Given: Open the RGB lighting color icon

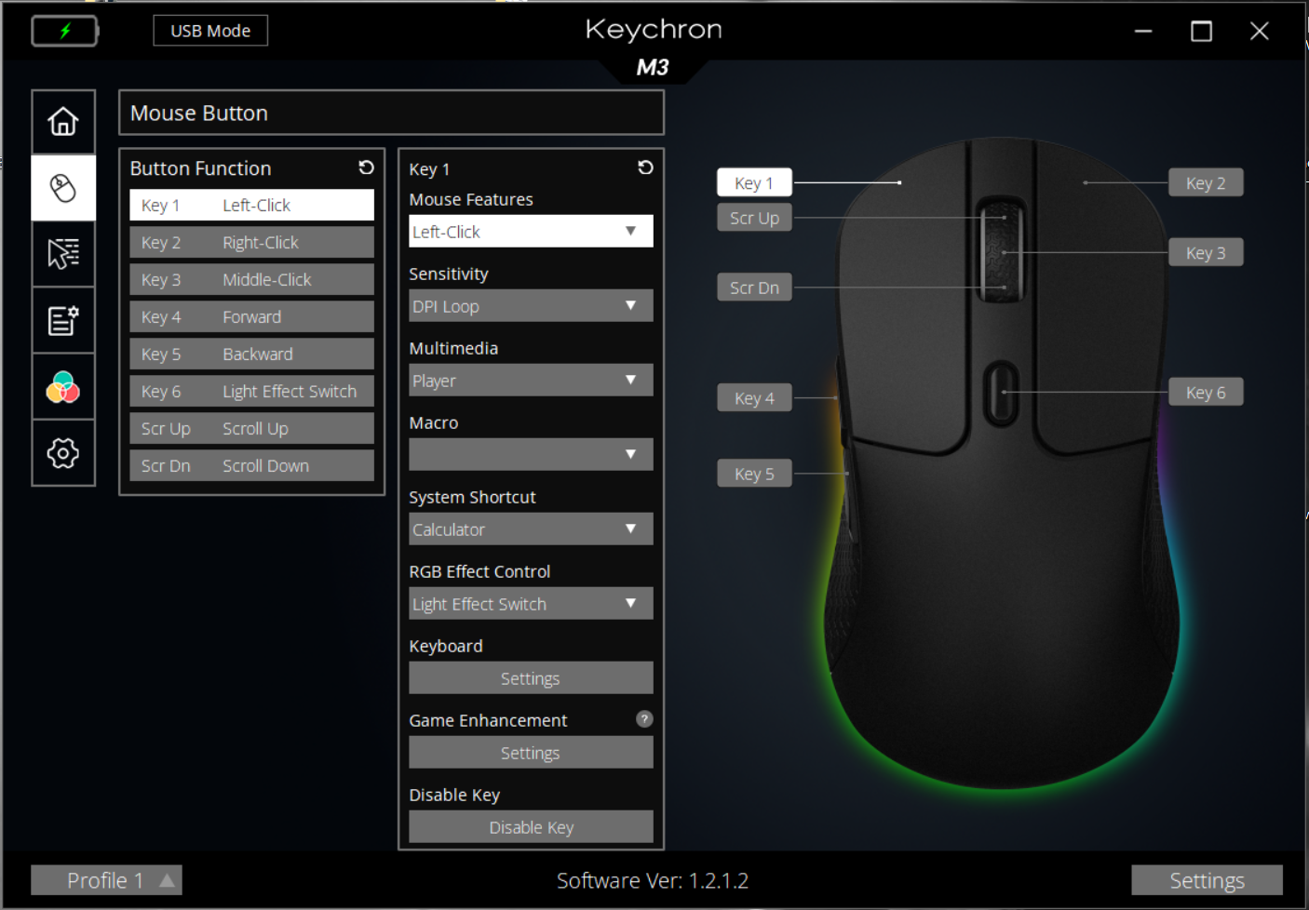Looking at the screenshot, I should point(63,387).
